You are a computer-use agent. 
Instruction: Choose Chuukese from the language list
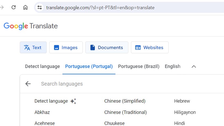click(114, 123)
